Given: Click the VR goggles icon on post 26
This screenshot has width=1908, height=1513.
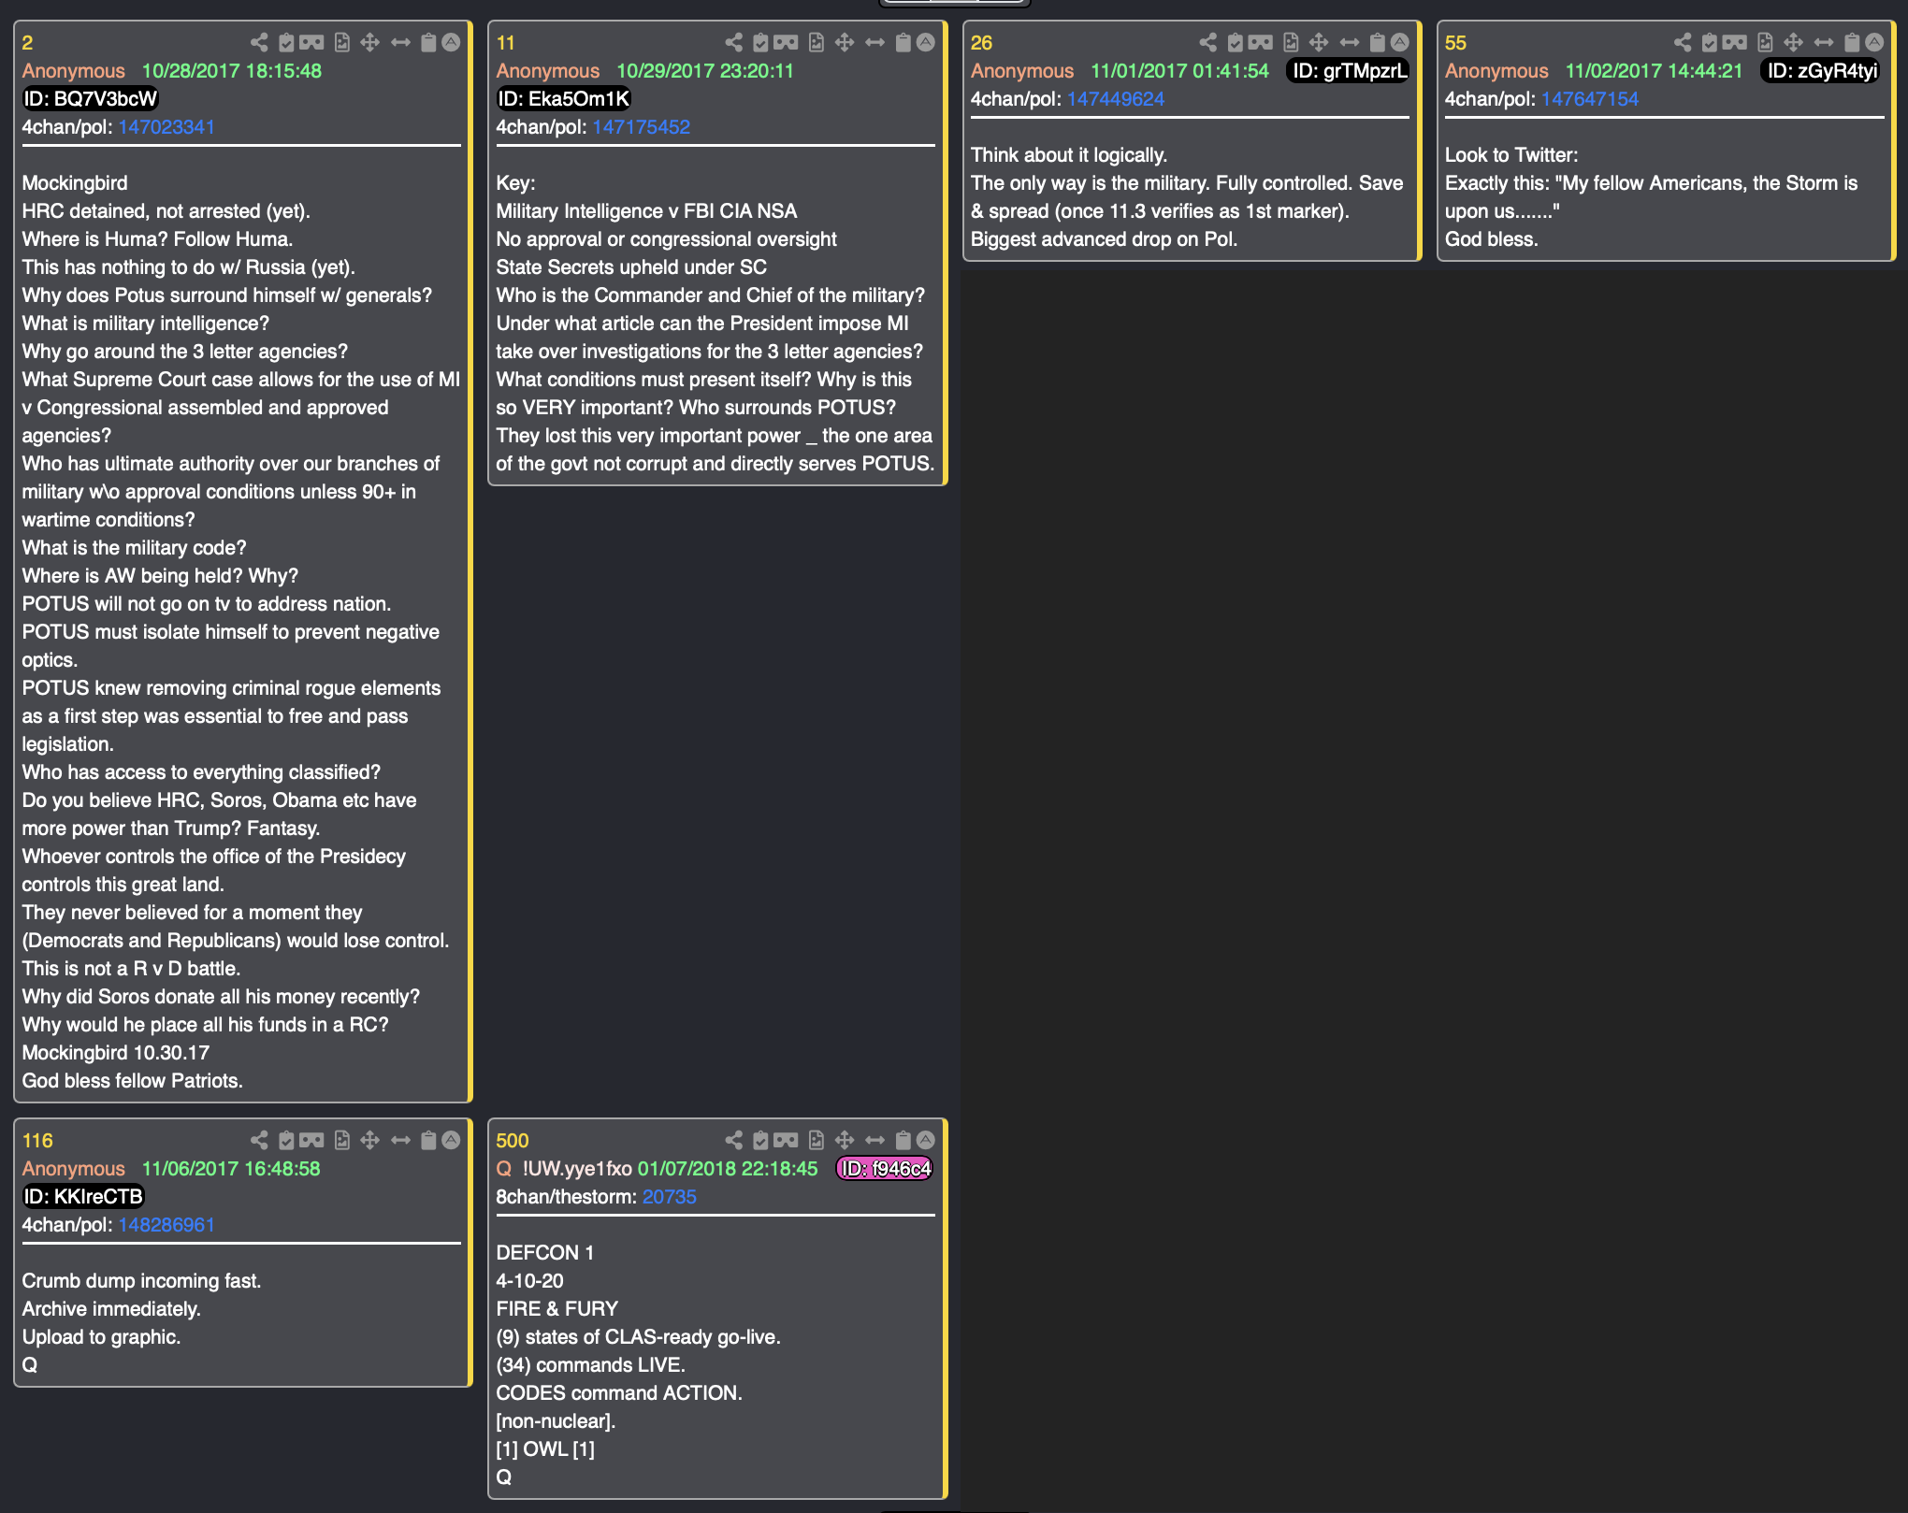Looking at the screenshot, I should 1260,42.
